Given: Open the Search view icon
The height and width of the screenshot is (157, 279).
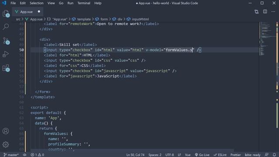Looking at the screenshot, I should pos(6,27).
